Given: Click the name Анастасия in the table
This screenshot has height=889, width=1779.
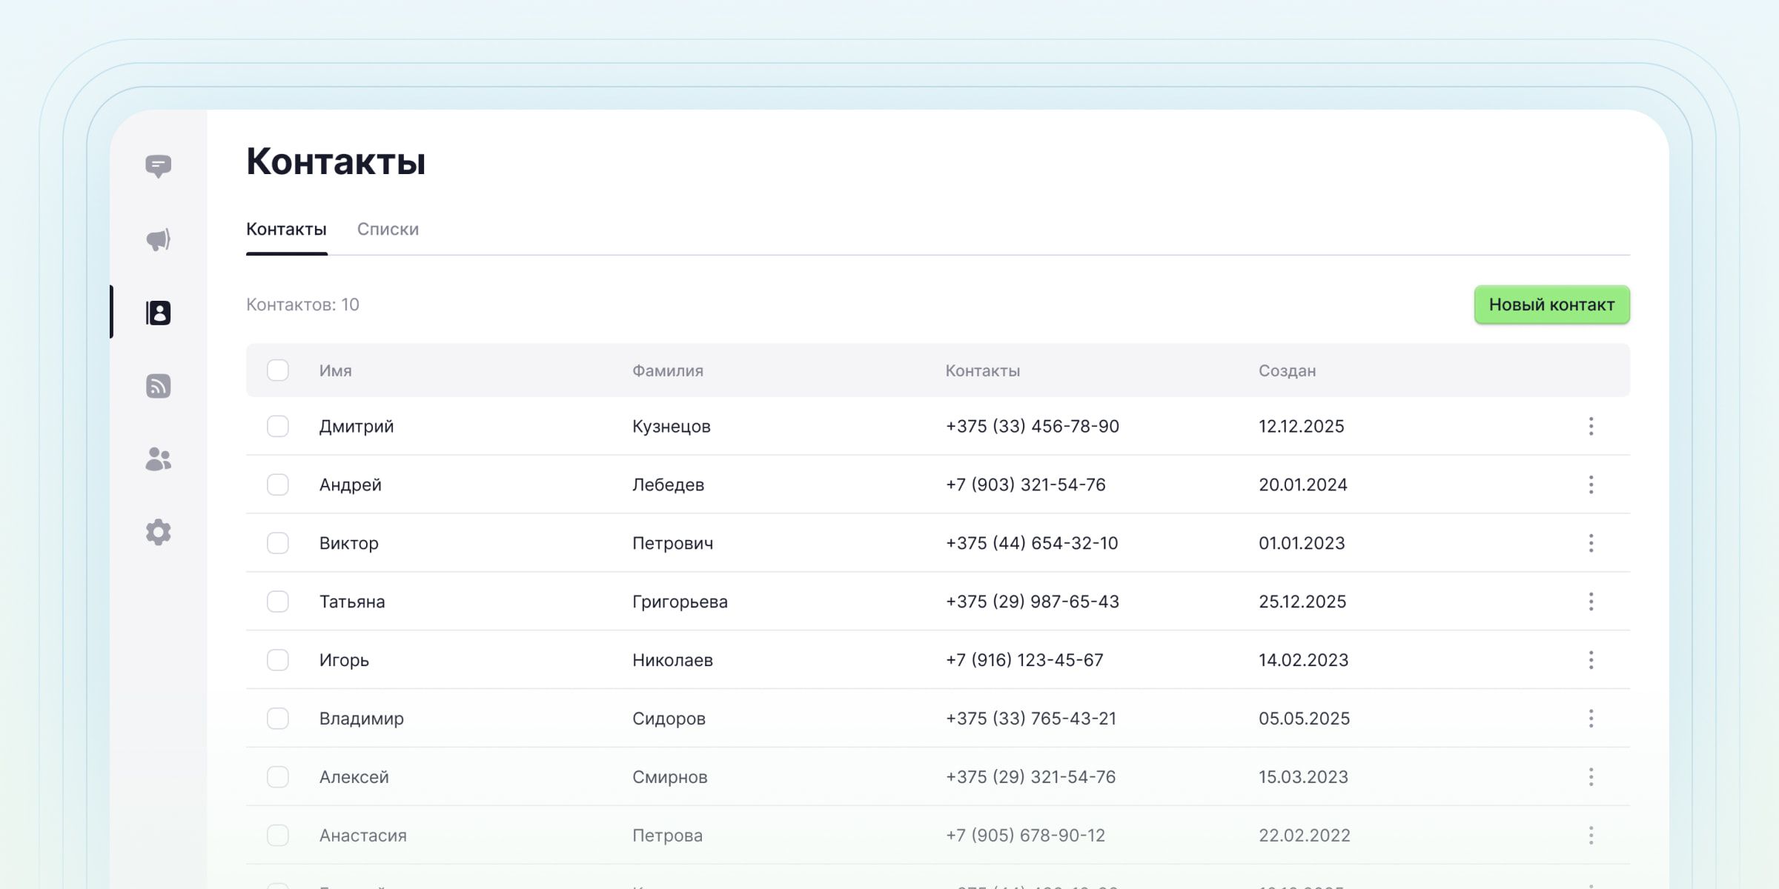Looking at the screenshot, I should [363, 836].
